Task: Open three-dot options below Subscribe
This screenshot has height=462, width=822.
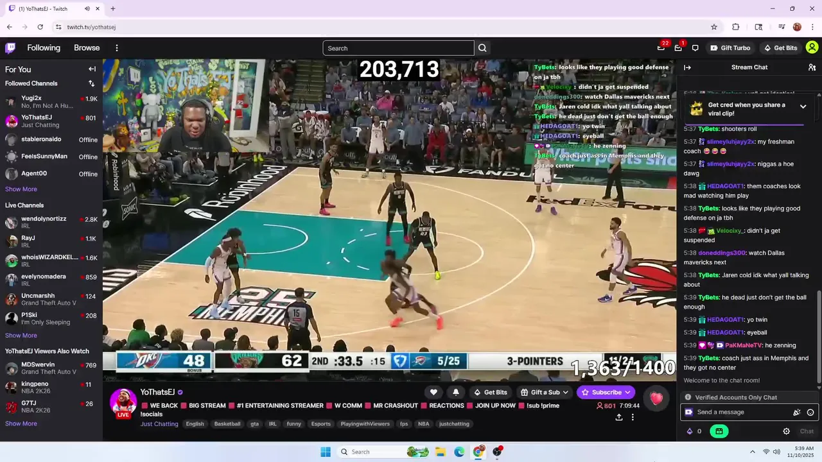Action: point(633,417)
